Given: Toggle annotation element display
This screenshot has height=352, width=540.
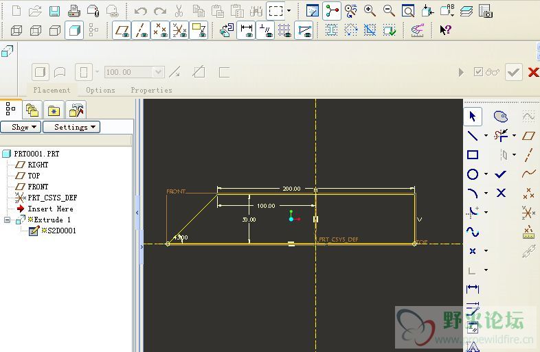Looking at the screenshot, I should point(199,31).
